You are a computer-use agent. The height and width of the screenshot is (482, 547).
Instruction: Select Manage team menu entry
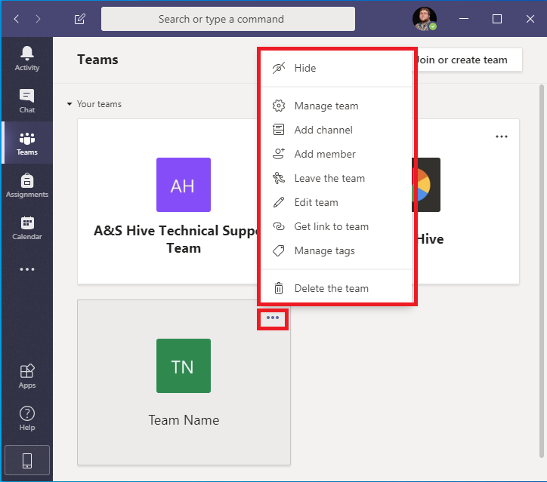[337, 106]
